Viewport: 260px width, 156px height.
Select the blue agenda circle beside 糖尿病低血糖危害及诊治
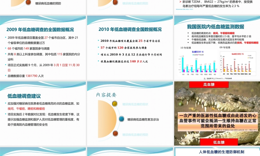121,119
